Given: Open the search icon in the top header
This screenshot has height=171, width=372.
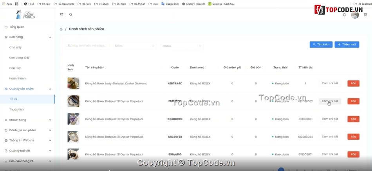Looking at the screenshot, I should tap(71, 15).
